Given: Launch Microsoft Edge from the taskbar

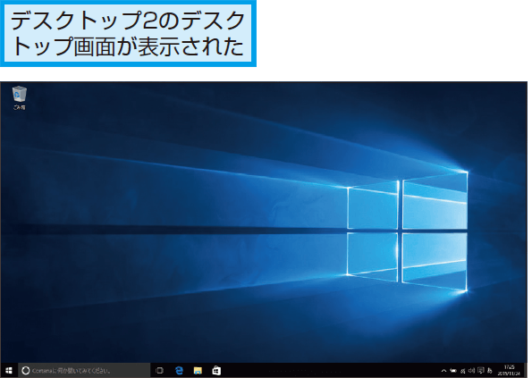Looking at the screenshot, I should (x=179, y=371).
